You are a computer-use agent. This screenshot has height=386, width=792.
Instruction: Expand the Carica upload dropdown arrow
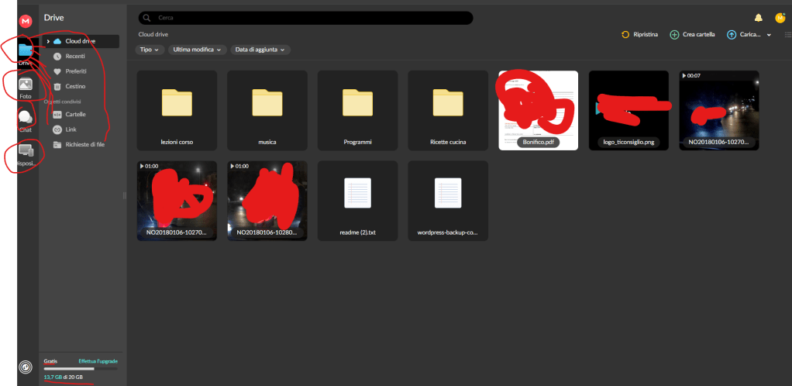pos(768,35)
